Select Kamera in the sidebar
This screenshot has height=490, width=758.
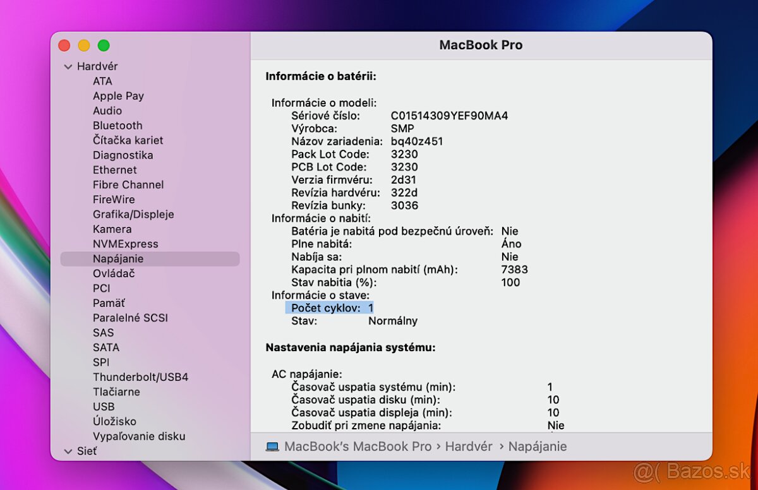coord(112,229)
